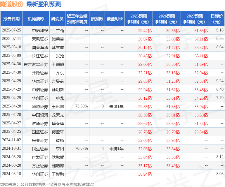The image size is (225, 187).
Task: Click institution 方正证券
Action: coord(40,165)
